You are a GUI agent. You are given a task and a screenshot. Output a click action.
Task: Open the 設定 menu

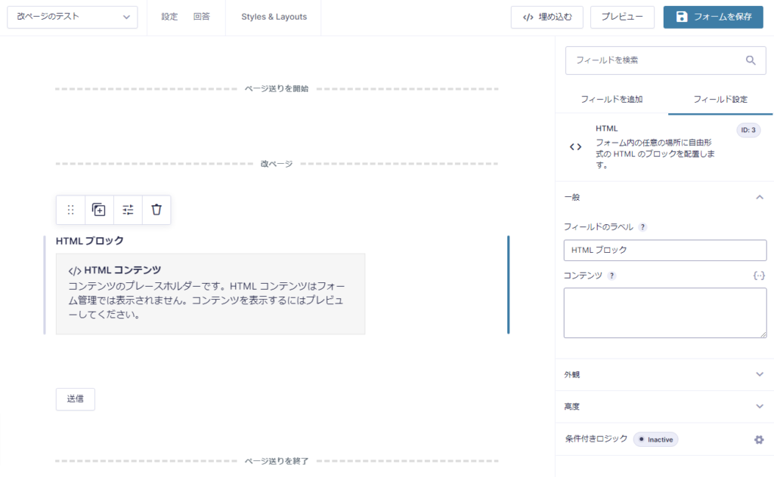(169, 17)
